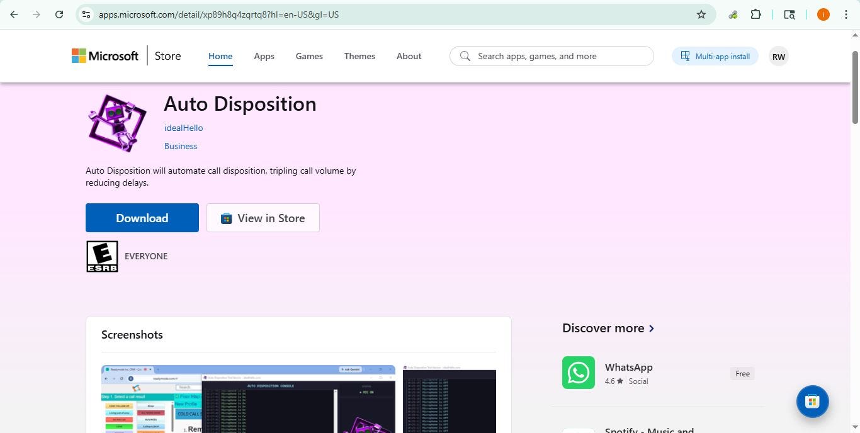The height and width of the screenshot is (433, 860).
Task: Open the Home tab
Action: (220, 56)
